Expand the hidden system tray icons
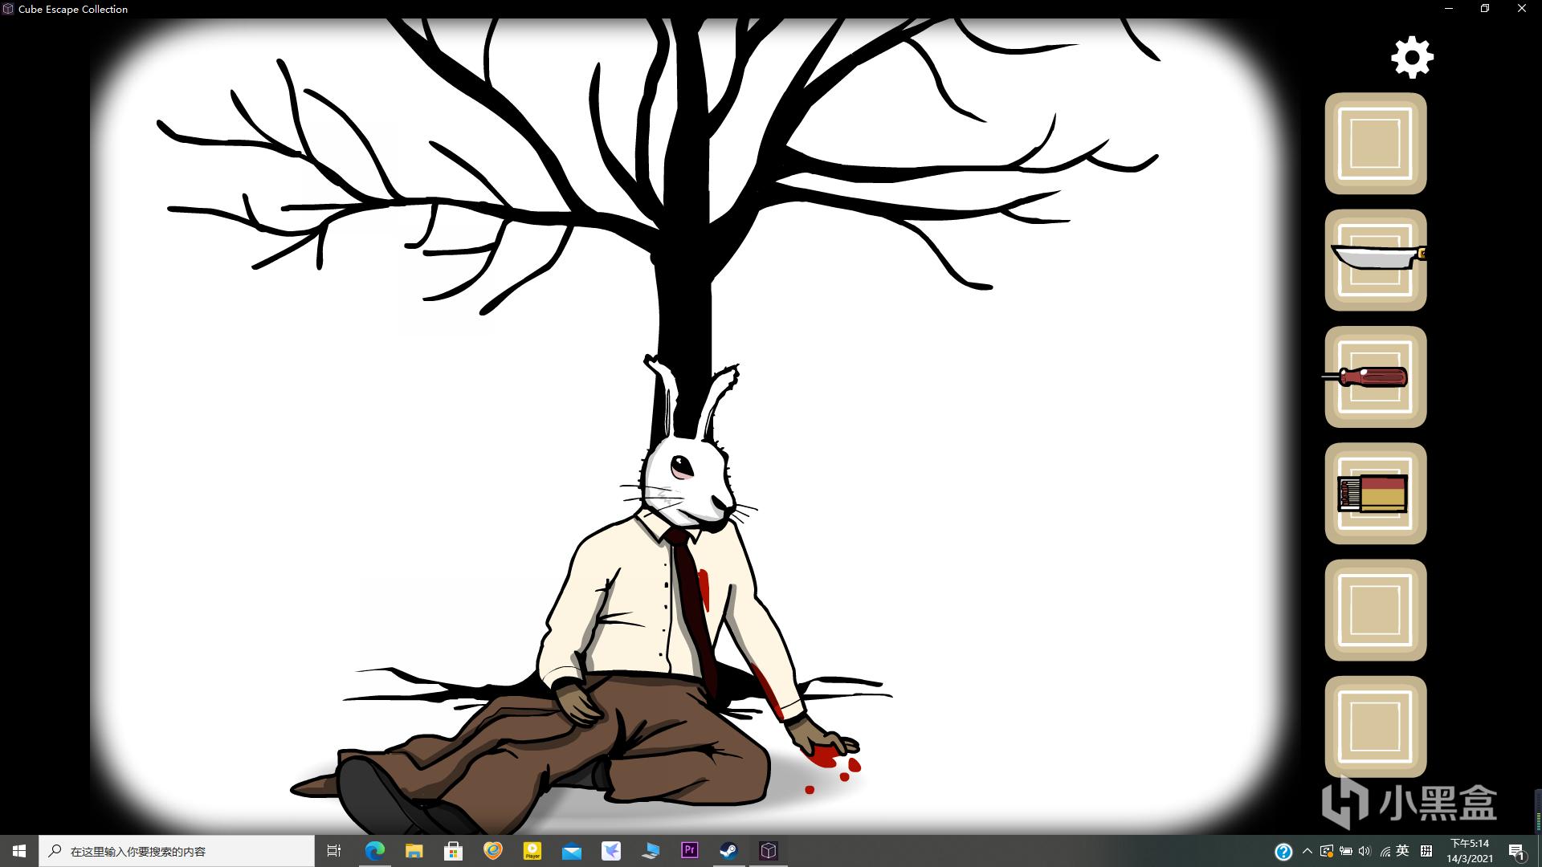Screen dimensions: 1542x867 point(1307,851)
